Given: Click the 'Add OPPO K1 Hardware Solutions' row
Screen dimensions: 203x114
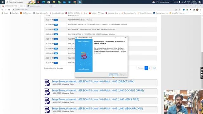Looking at the screenshot, I should [101, 20].
